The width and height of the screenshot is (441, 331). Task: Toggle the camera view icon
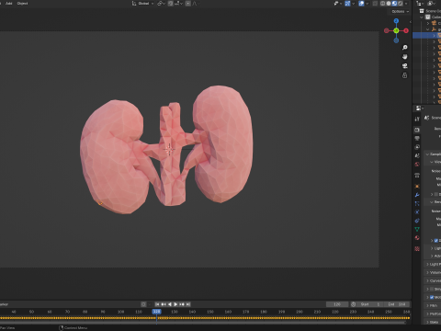405,66
